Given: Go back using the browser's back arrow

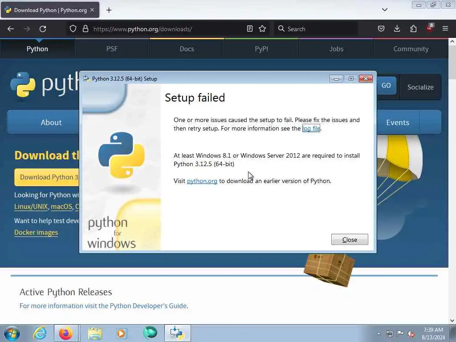Looking at the screenshot, I should pyautogui.click(x=11, y=29).
